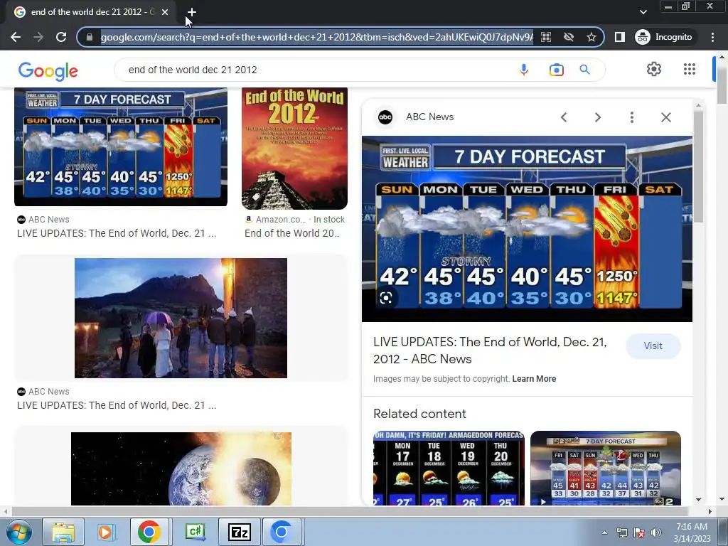Show the next image in preview panel

(598, 117)
